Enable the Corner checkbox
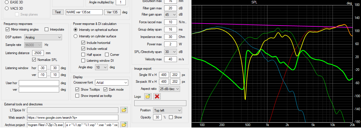 (112, 55)
